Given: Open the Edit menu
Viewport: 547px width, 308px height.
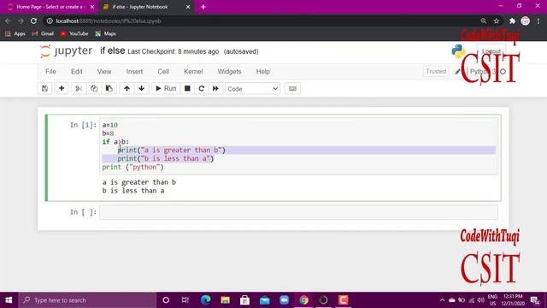Looking at the screenshot, I should point(77,72).
